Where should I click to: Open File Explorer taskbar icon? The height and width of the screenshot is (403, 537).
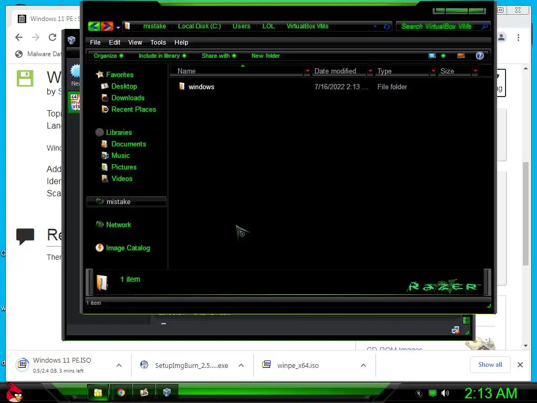click(98, 393)
